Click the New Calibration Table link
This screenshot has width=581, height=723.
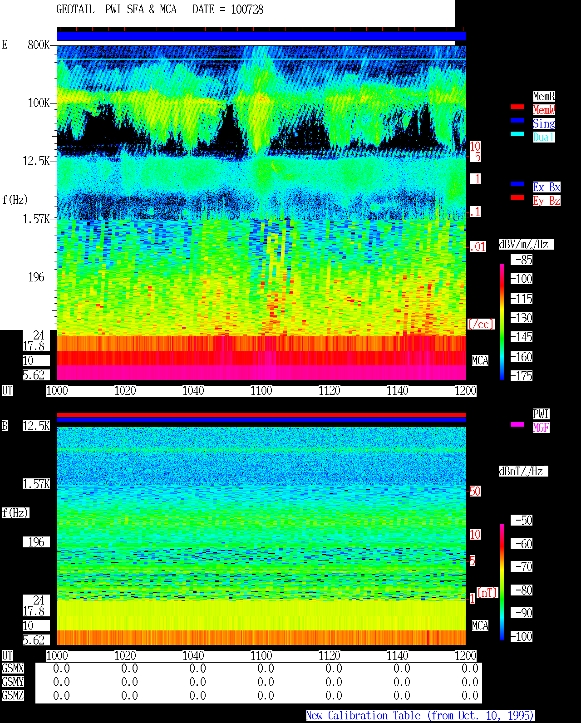[420, 716]
